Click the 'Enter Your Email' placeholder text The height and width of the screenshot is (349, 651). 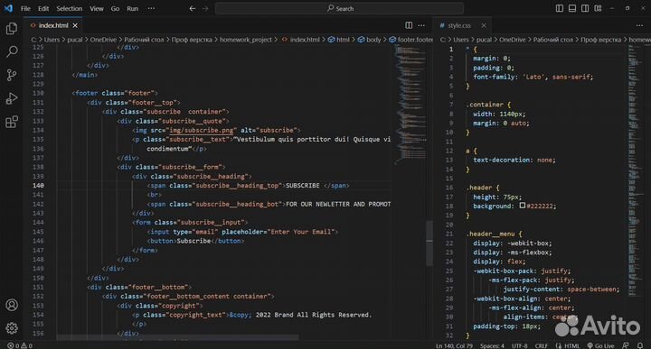click(302, 232)
